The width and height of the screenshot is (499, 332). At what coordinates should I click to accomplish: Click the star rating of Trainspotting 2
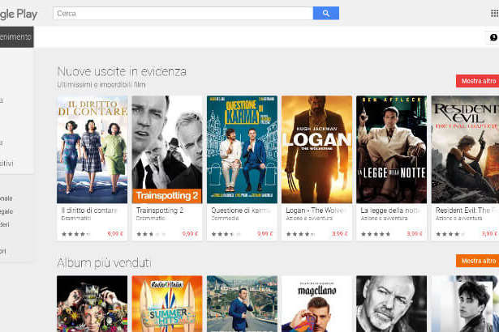tap(151, 234)
